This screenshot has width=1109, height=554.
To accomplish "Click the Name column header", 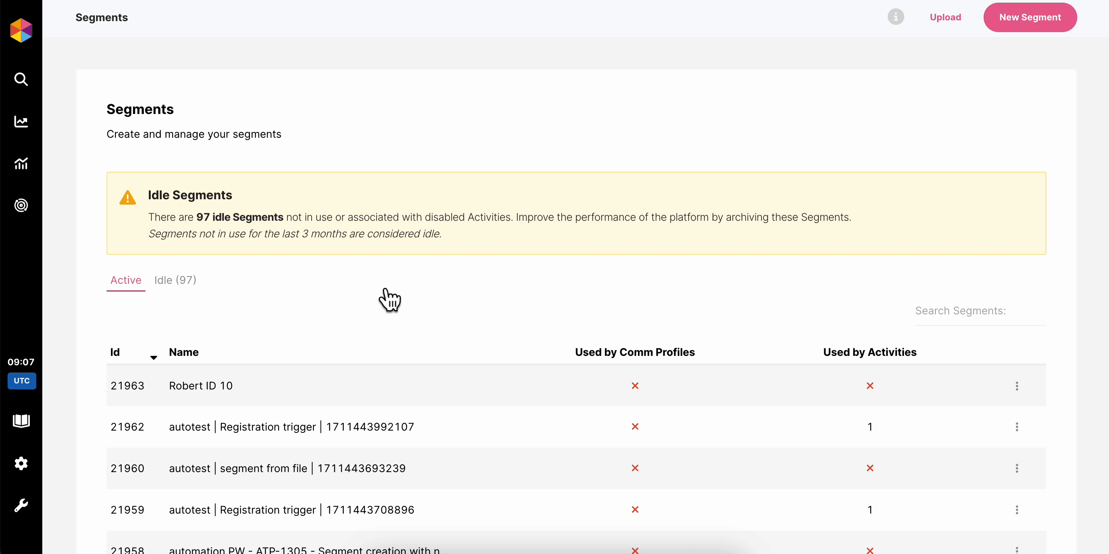I will [x=184, y=352].
